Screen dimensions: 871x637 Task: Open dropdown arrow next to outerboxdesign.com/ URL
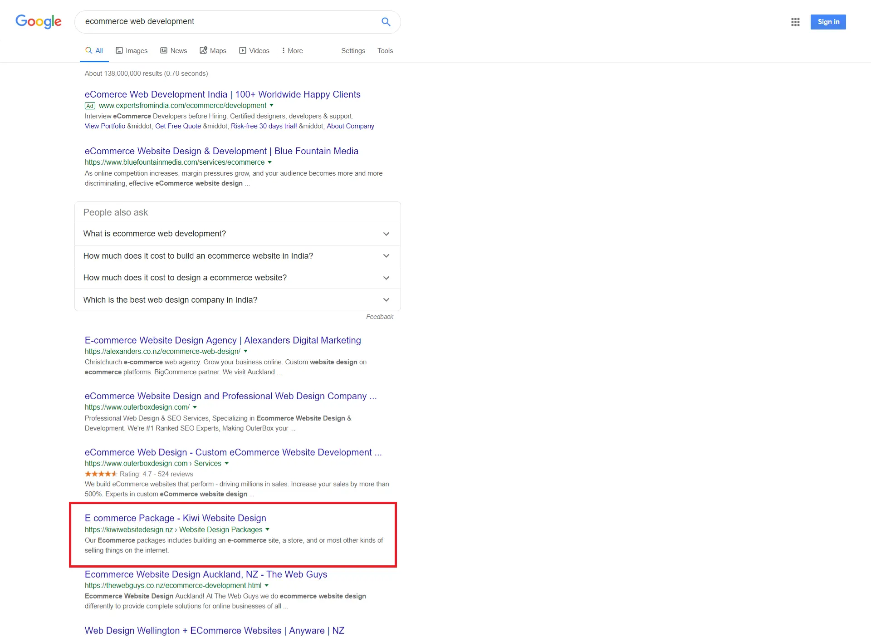pos(195,407)
